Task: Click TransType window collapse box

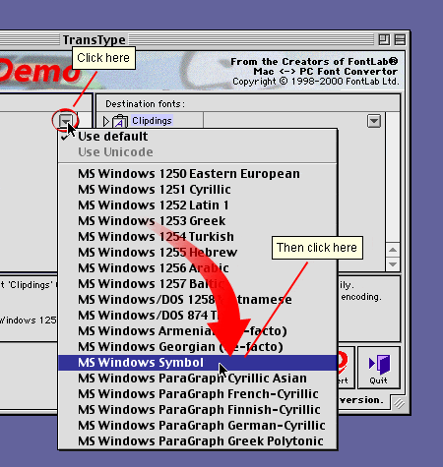Action: 400,40
